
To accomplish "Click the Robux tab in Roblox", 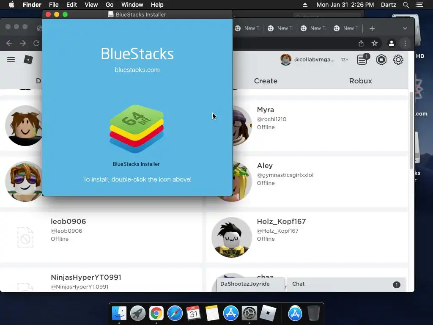I will point(360,81).
